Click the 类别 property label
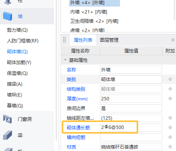This screenshot has width=176, height=151. [x=71, y=79]
